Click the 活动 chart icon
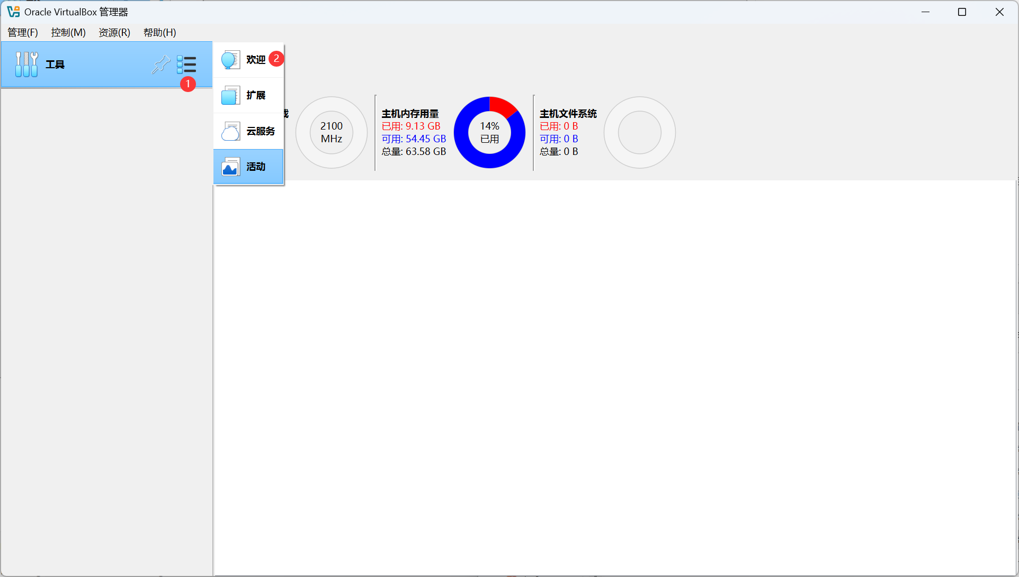1019x577 pixels. (230, 167)
